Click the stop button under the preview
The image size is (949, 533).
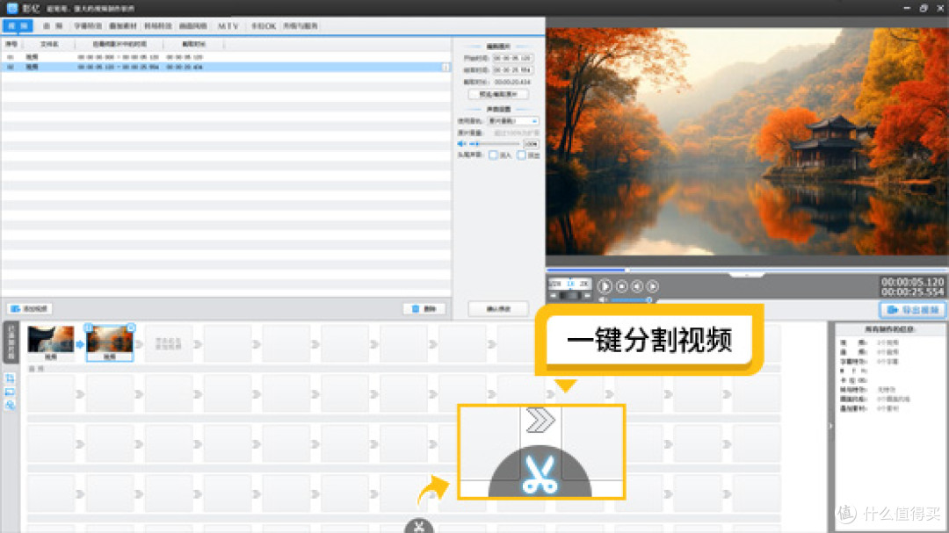click(x=621, y=286)
